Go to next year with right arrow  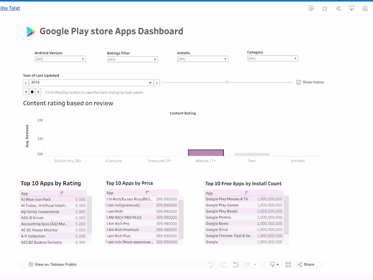click(x=157, y=83)
